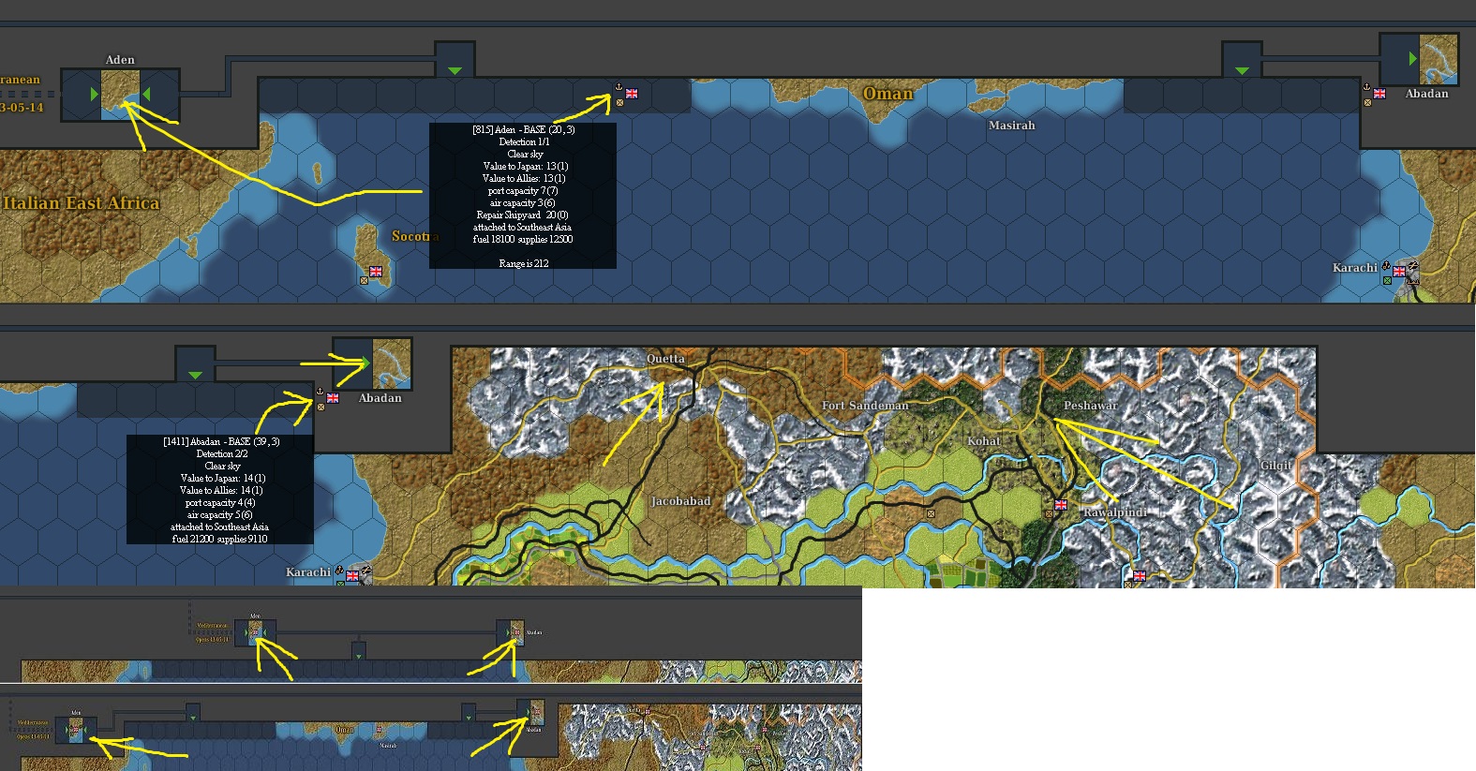Click the Oman region label
Viewport: 1476px width, 771px height.
[887, 93]
